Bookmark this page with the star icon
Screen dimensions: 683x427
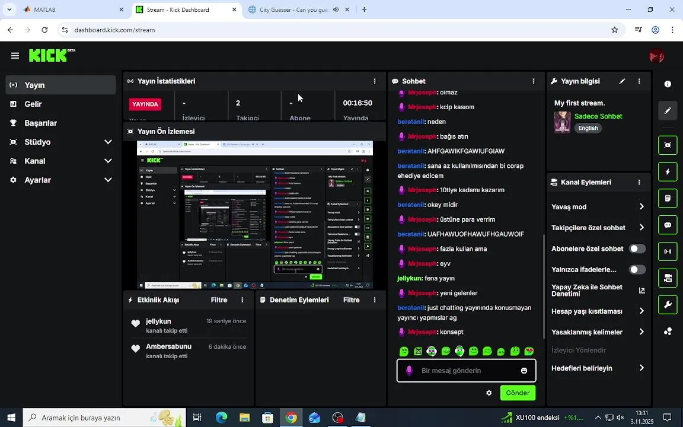pos(615,30)
